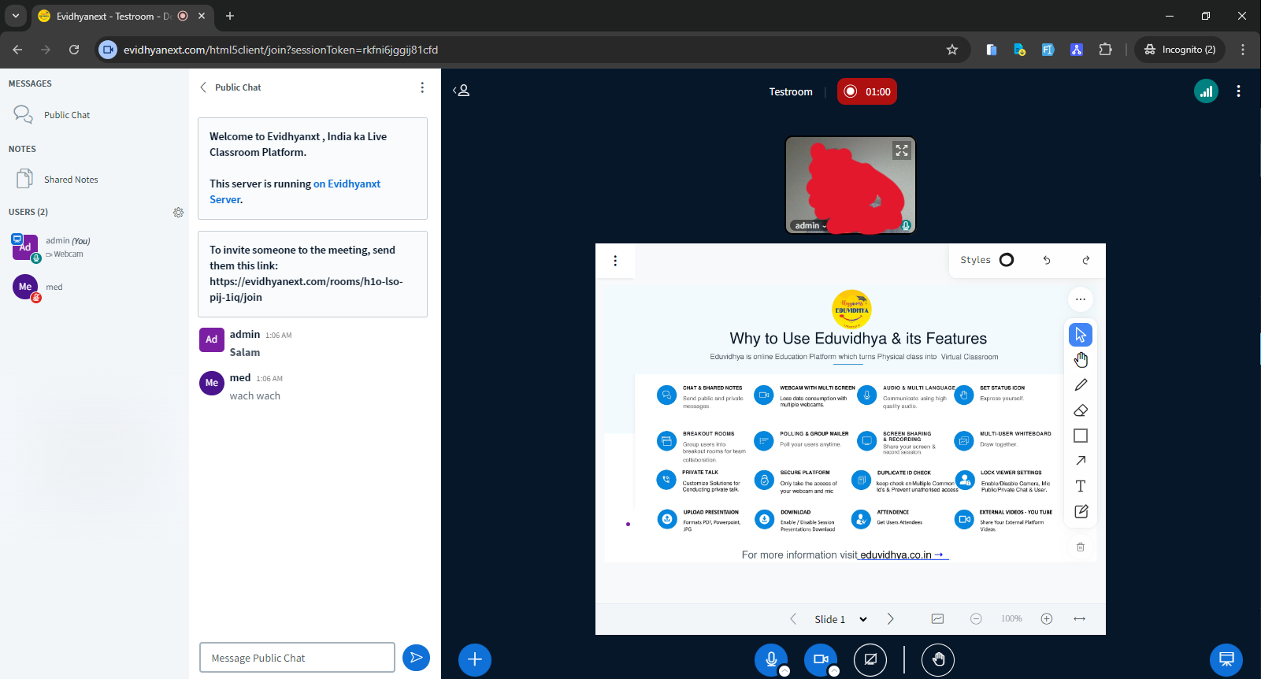Select the whiteboard sticky note tool

1081,511
